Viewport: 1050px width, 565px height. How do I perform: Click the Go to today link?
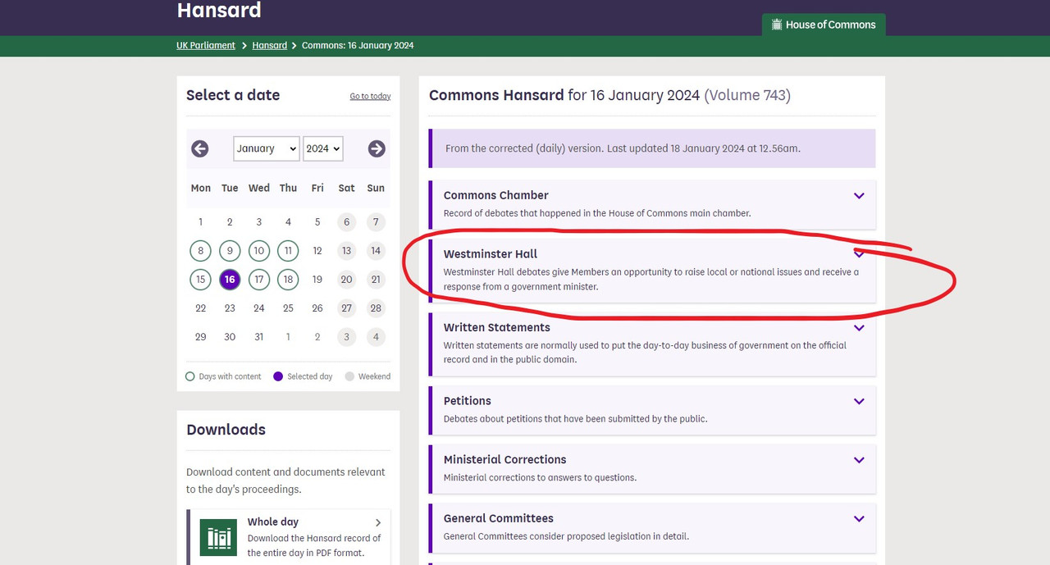[370, 96]
